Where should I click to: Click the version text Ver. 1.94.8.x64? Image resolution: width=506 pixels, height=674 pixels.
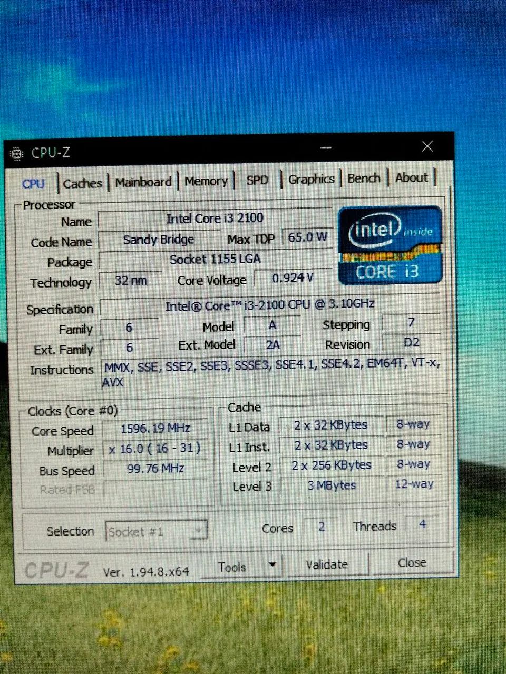pyautogui.click(x=146, y=572)
